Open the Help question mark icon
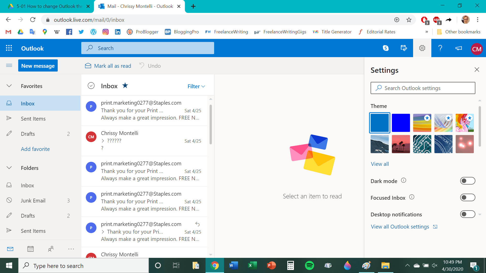Image resolution: width=486 pixels, height=273 pixels. point(440,48)
